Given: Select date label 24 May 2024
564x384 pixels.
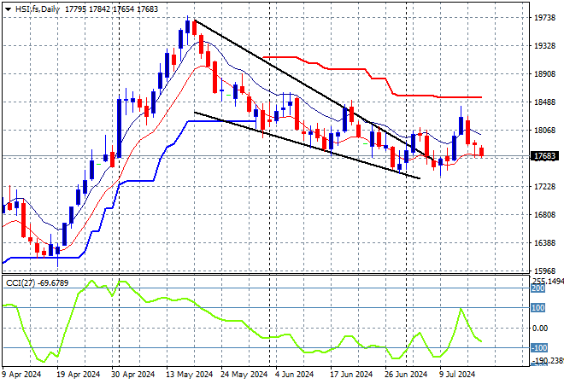Looking at the screenshot, I should pyautogui.click(x=244, y=375).
